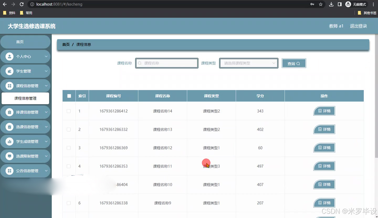Open 详情 for 课程名称9
This screenshot has height=218, width=378.
(324, 203)
